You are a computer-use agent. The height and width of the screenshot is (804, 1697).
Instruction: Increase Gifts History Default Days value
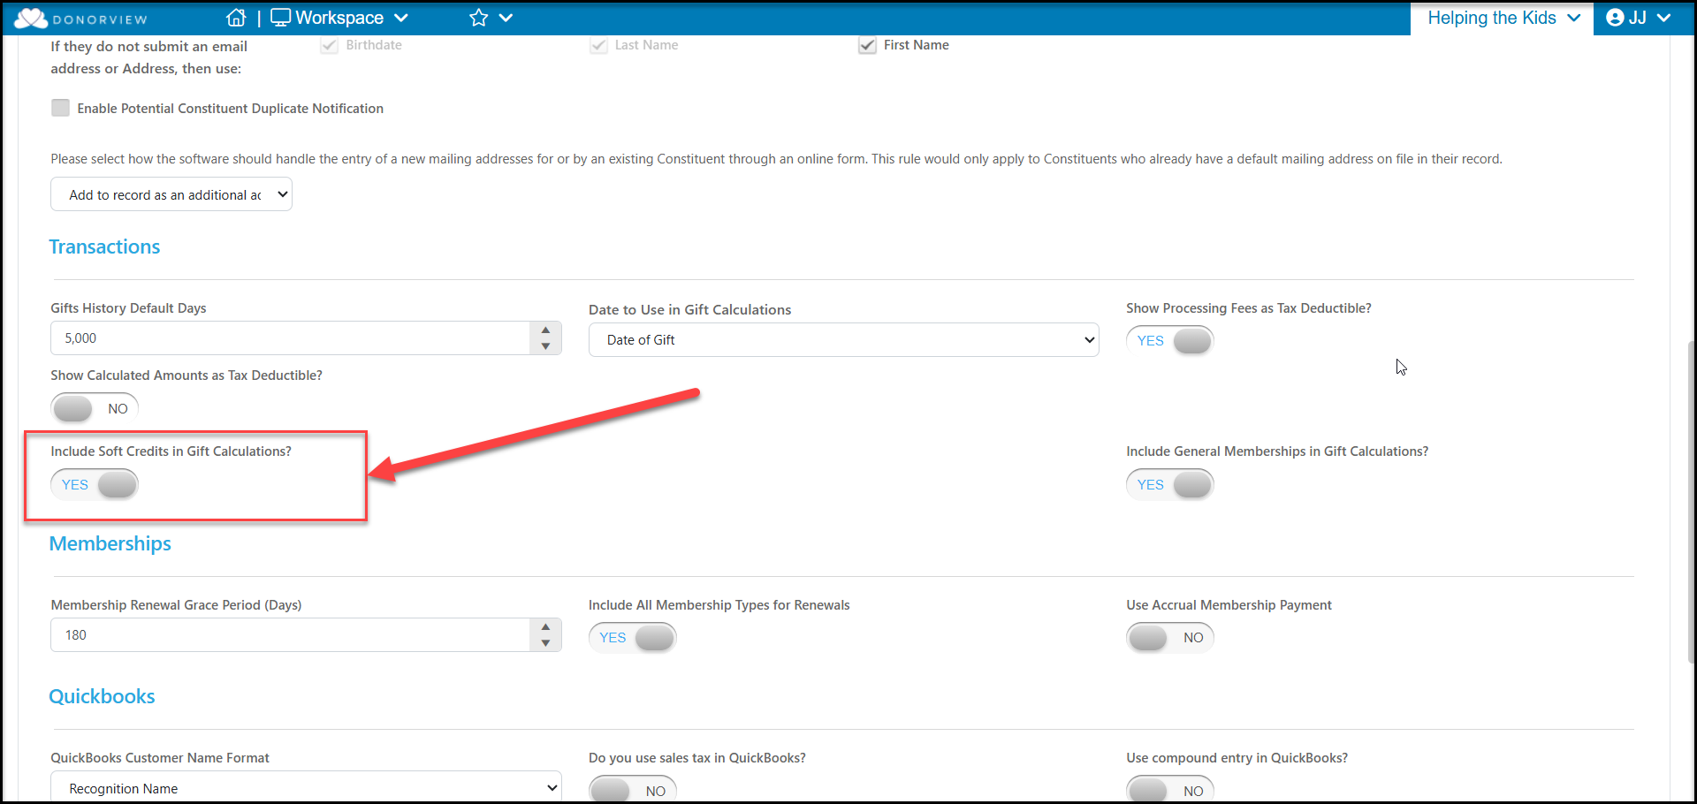coord(545,330)
